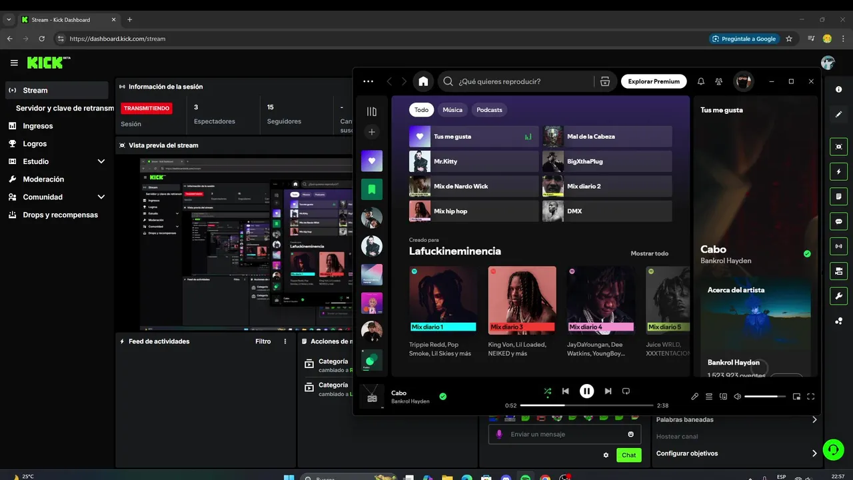Collapse Spotify library sidebar
Viewport: 853px width, 480px height.
pos(372,111)
